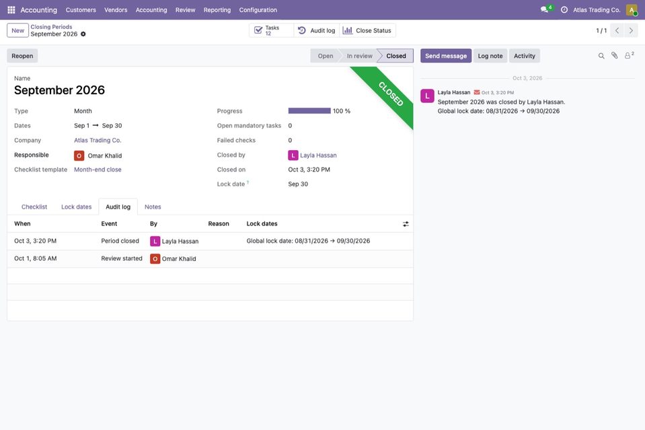Open the Configuration menu
The height and width of the screenshot is (430, 645).
(258, 10)
